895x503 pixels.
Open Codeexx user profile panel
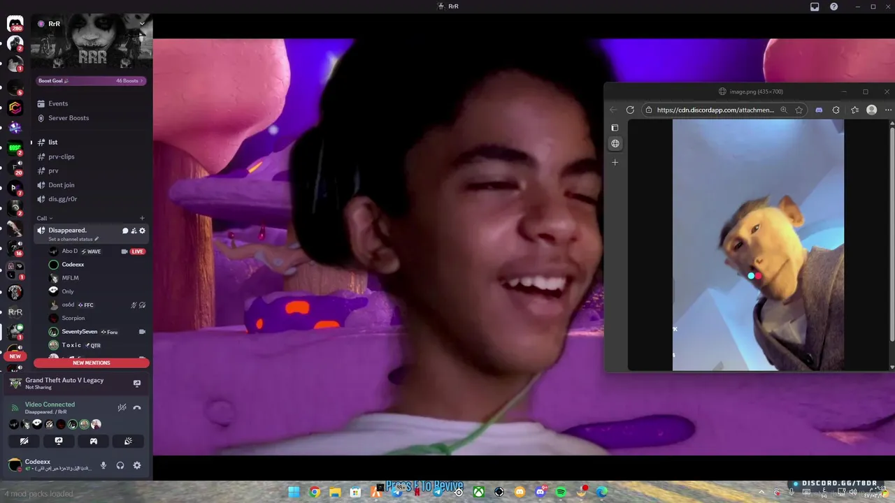(x=49, y=465)
